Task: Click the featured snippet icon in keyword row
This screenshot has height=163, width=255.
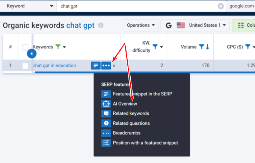Action: pos(96,66)
